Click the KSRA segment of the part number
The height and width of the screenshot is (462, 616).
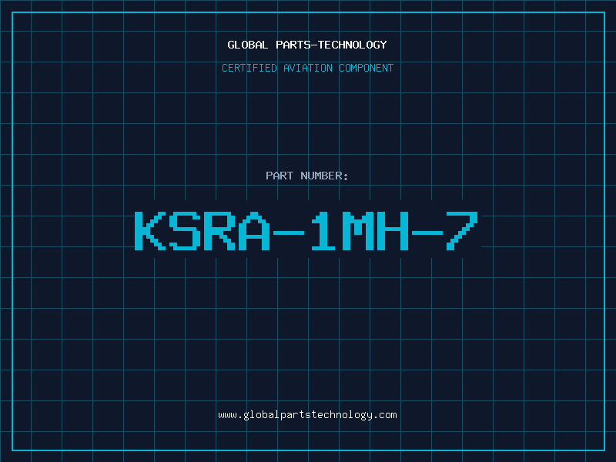[x=202, y=231]
